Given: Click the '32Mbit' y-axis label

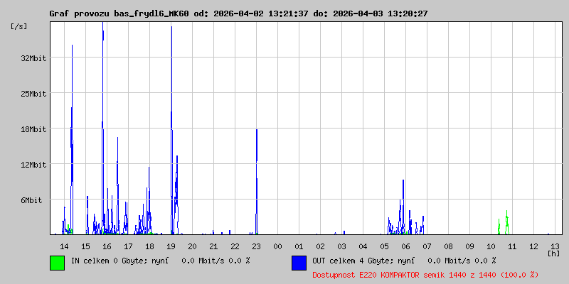Looking at the screenshot, I should (x=33, y=58).
